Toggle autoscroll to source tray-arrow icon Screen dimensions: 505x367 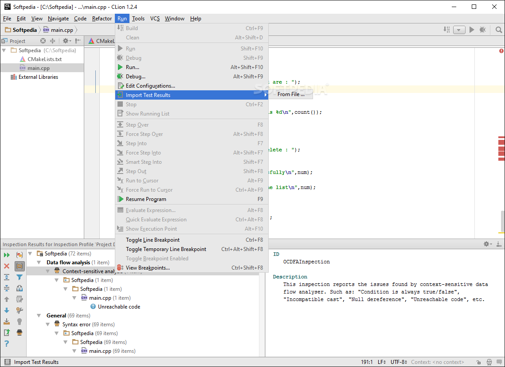7,321
